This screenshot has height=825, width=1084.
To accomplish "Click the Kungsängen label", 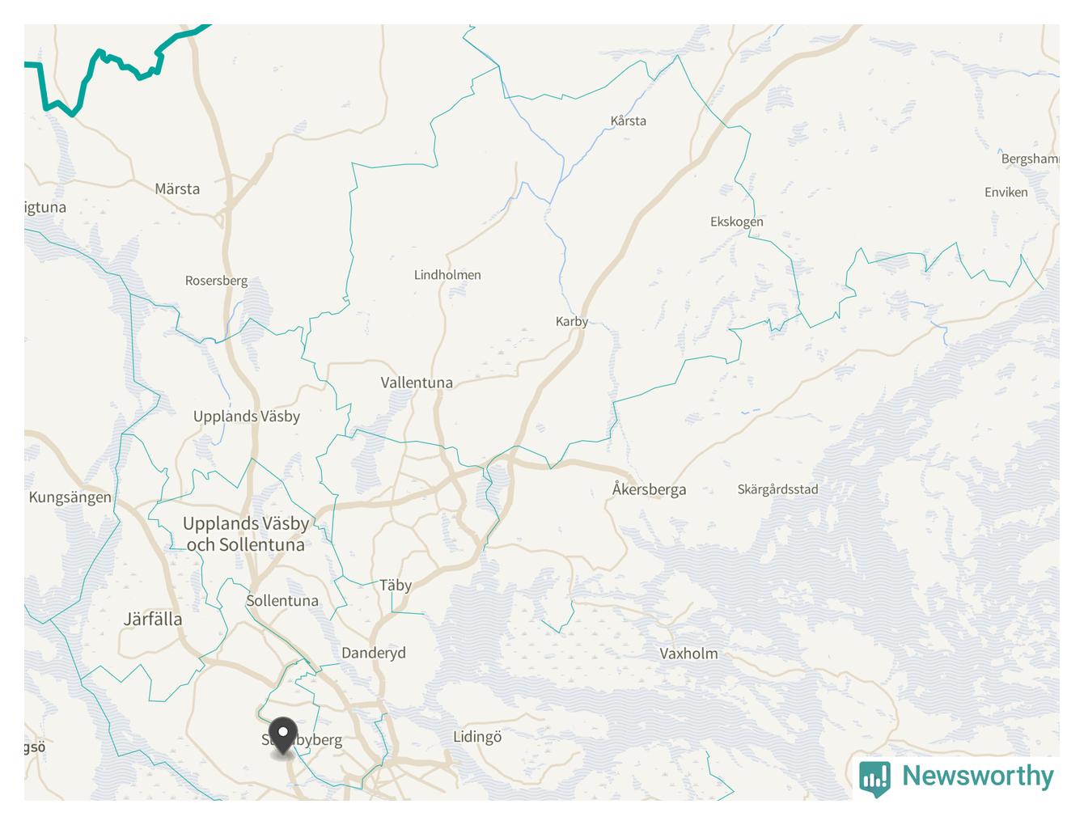I will click(x=70, y=497).
